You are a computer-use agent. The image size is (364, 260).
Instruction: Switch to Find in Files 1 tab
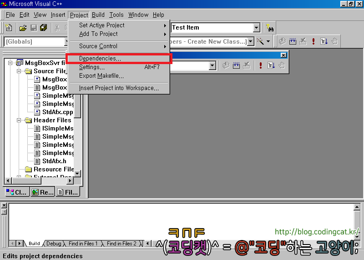[x=83, y=244]
